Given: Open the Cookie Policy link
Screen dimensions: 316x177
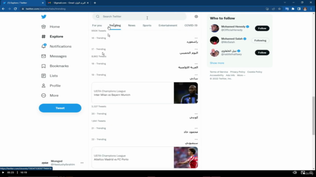Looking at the screenshot, I should click(255, 72).
